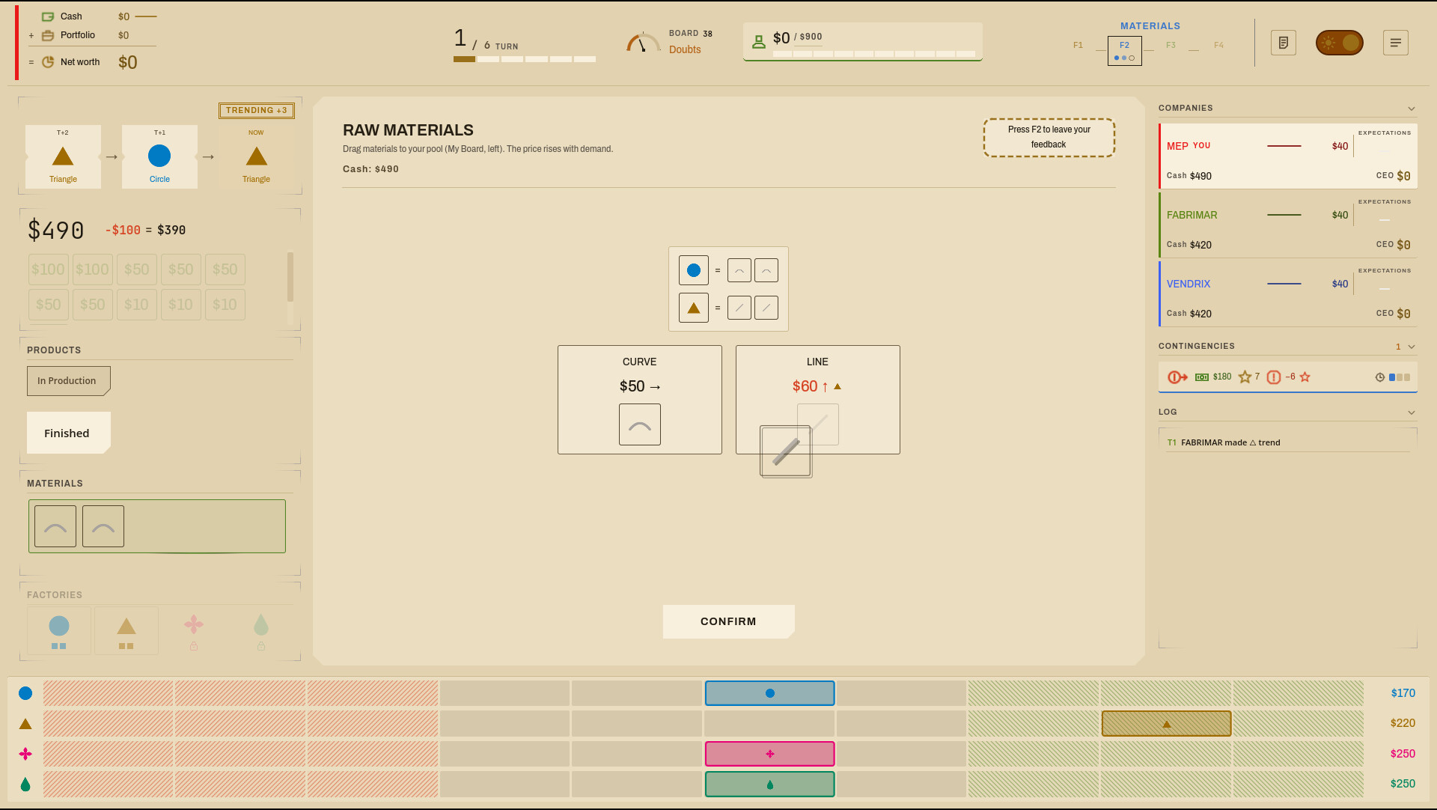
Task: Click the Press F2 feedback box
Action: pyautogui.click(x=1049, y=137)
